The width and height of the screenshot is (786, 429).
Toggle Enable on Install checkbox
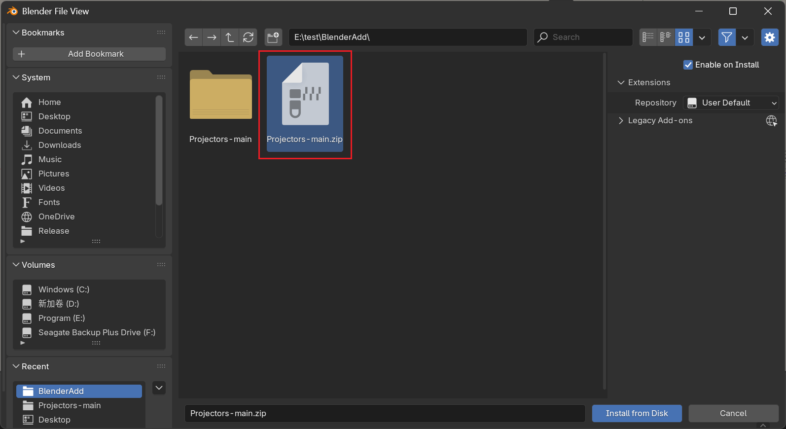(x=688, y=65)
